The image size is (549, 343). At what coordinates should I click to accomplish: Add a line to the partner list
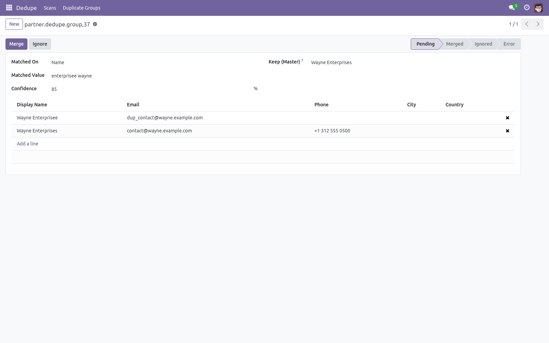tap(27, 144)
